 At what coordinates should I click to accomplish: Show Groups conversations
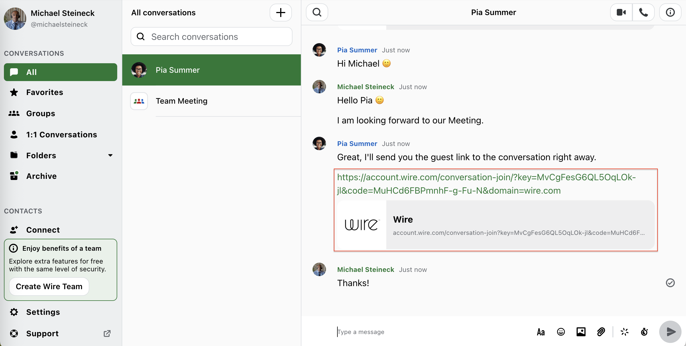[x=61, y=113]
